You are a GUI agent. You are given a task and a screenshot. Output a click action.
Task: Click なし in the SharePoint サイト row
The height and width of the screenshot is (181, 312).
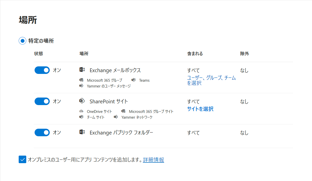pos(244,102)
